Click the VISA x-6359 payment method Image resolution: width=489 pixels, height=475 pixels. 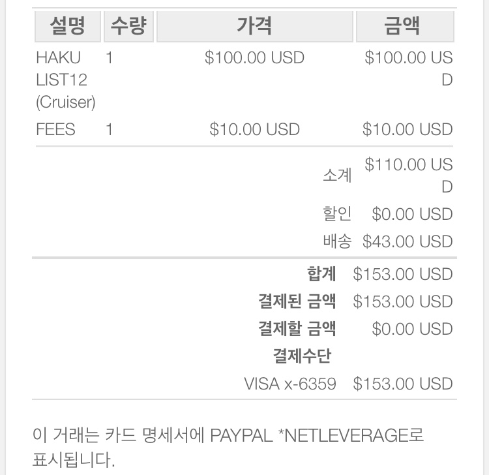[x=290, y=384]
